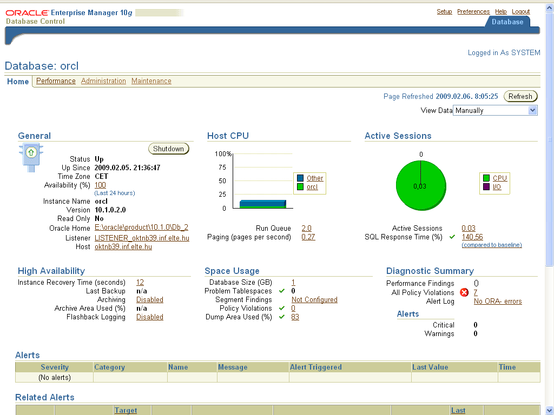Open the SQL Response Time 140.56 link
The width and height of the screenshot is (554, 415).
(x=472, y=237)
